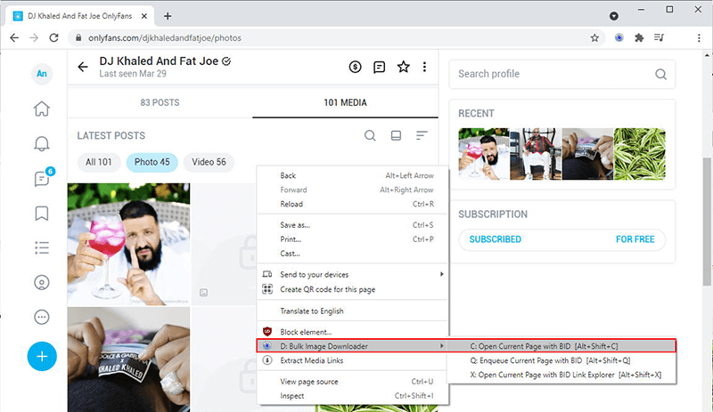The width and height of the screenshot is (713, 412).
Task: Open a new browser tab
Action: click(168, 16)
